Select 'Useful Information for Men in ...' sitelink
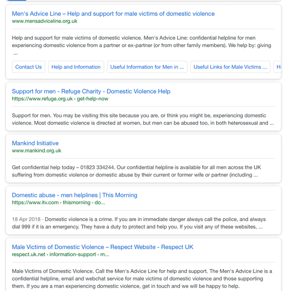287x291 pixels. [x=147, y=67]
